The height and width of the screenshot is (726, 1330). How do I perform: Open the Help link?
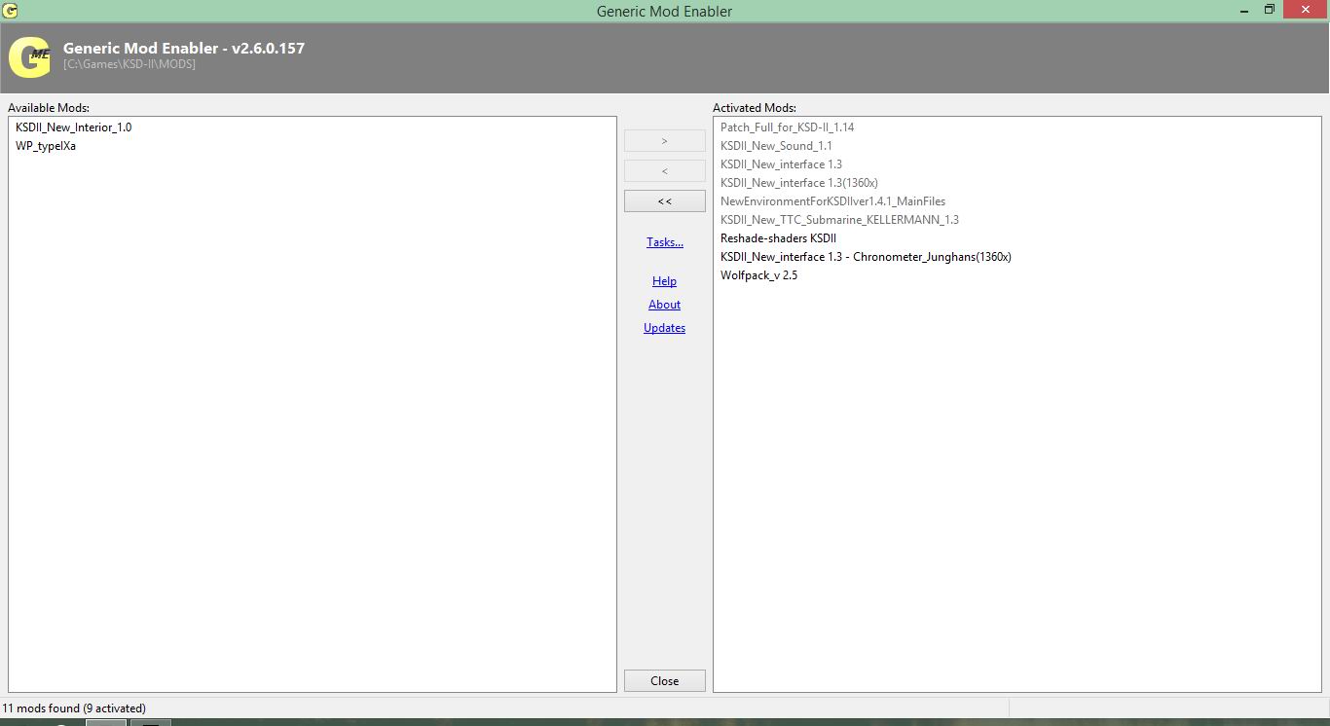click(664, 281)
